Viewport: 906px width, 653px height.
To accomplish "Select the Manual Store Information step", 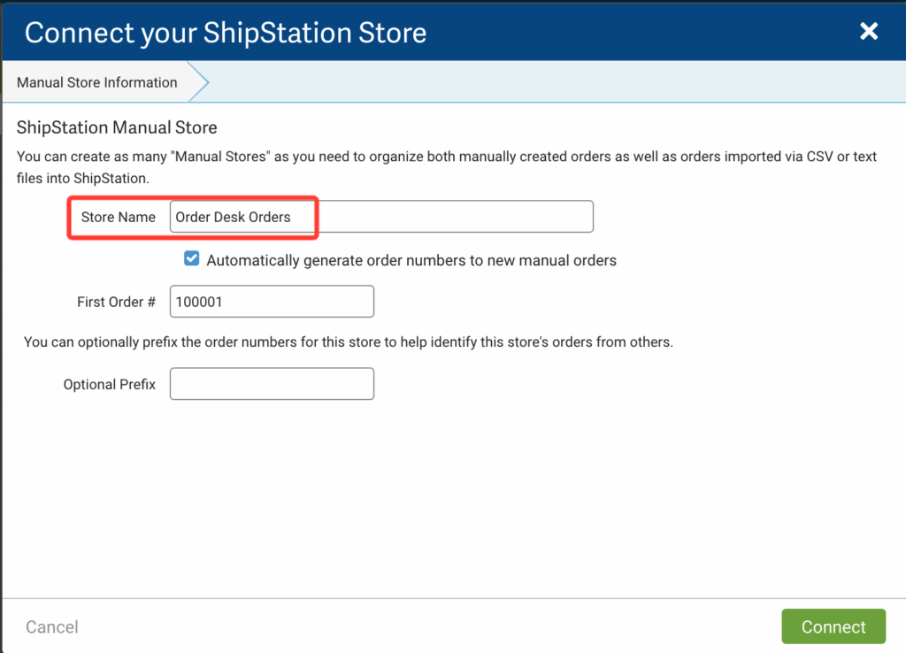I will point(97,82).
